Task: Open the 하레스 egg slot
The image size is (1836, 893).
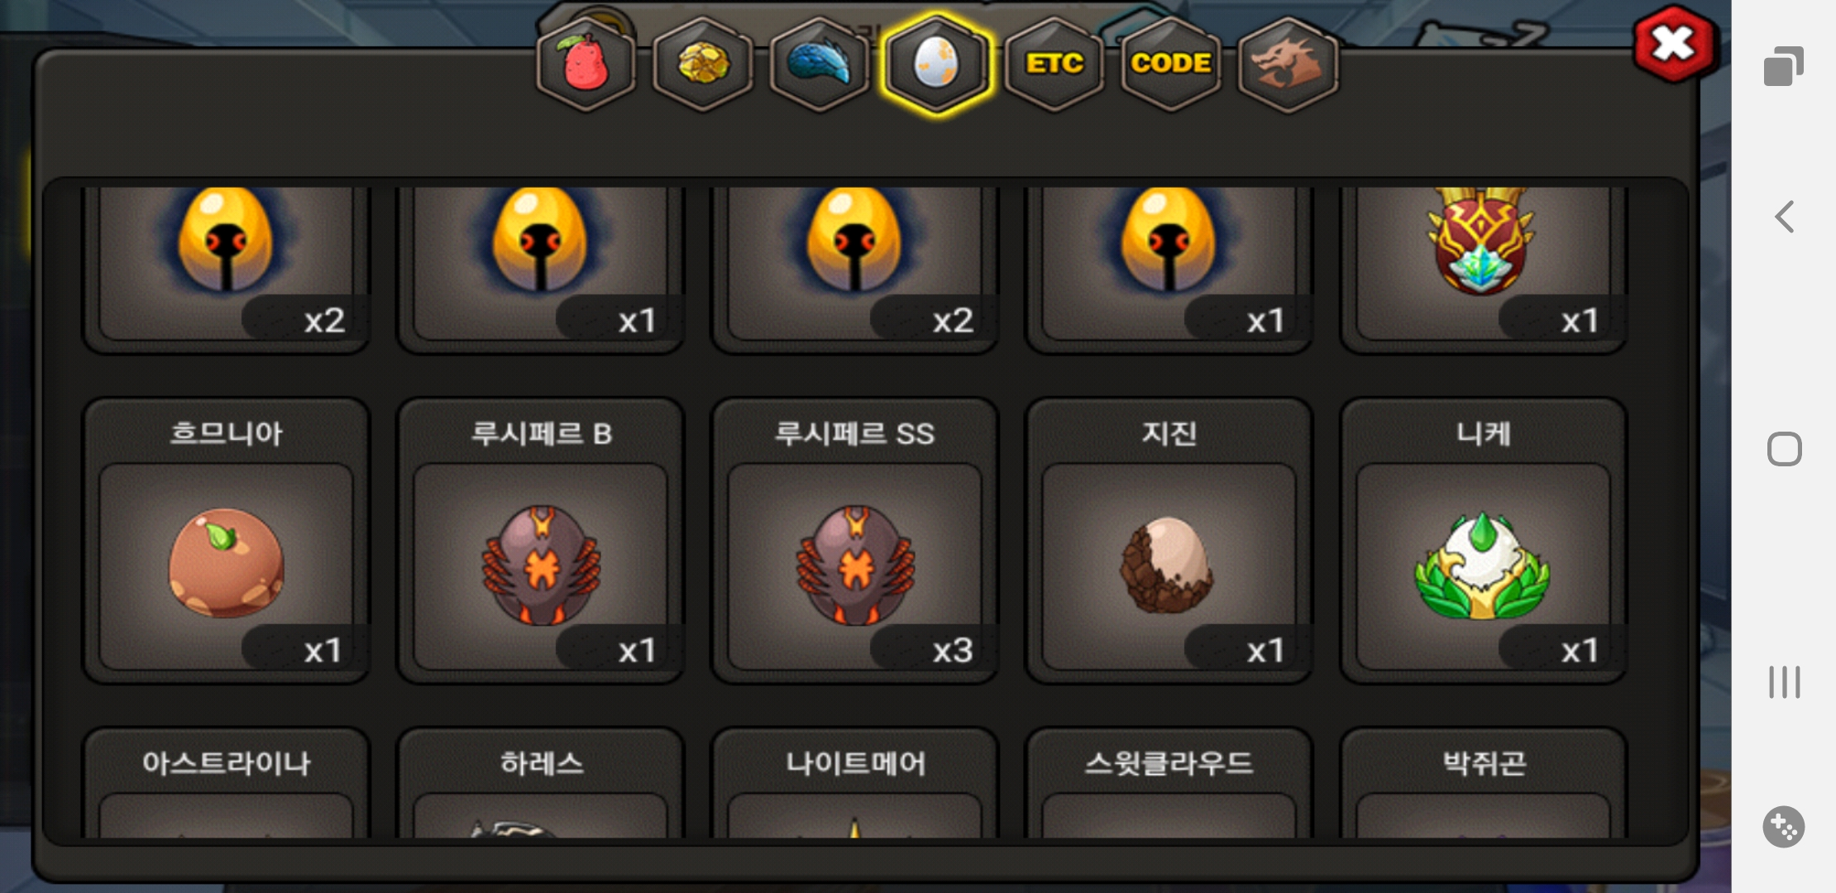Action: [x=540, y=783]
